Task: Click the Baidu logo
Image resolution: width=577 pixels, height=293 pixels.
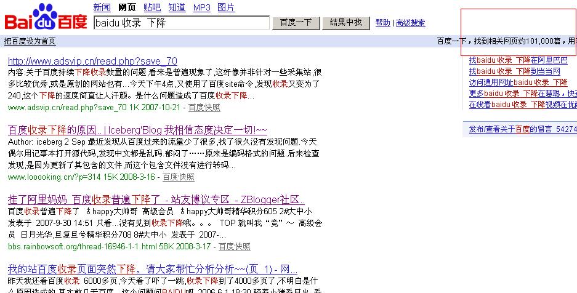Action: [46, 17]
